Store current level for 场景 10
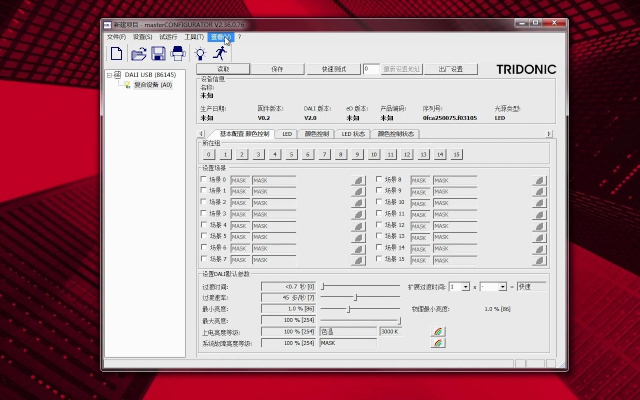The width and height of the screenshot is (640, 400). (539, 203)
